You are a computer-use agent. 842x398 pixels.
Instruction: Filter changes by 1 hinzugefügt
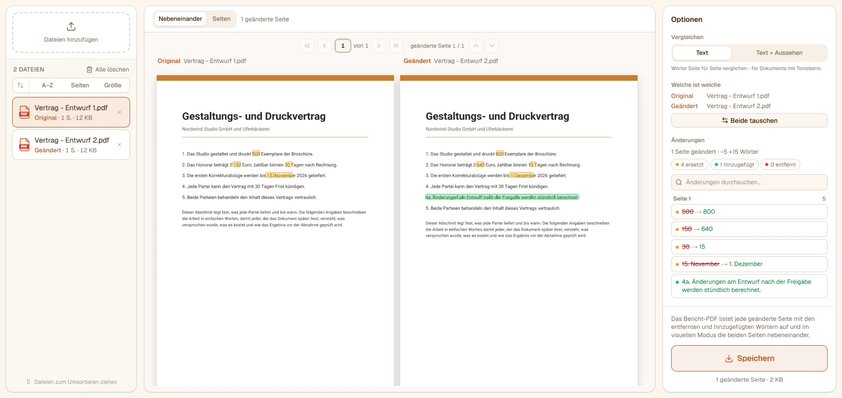(734, 165)
